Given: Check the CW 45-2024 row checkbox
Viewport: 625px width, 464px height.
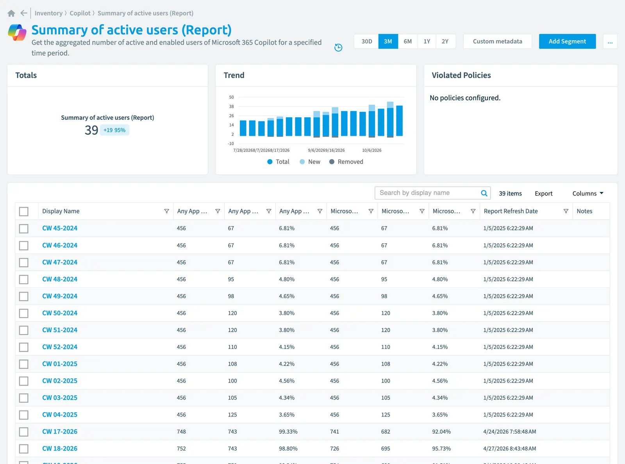Looking at the screenshot, I should (24, 229).
